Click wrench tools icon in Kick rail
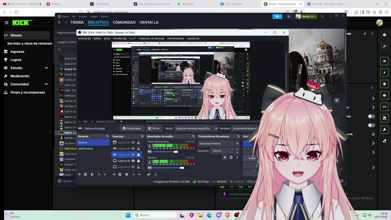The image size is (391, 220). tap(384, 129)
